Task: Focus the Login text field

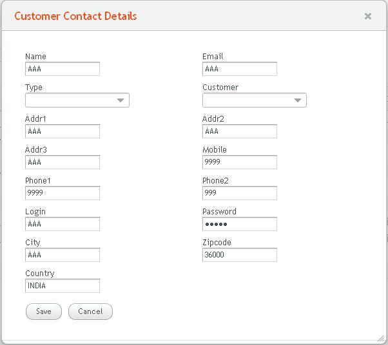Action: tap(63, 224)
